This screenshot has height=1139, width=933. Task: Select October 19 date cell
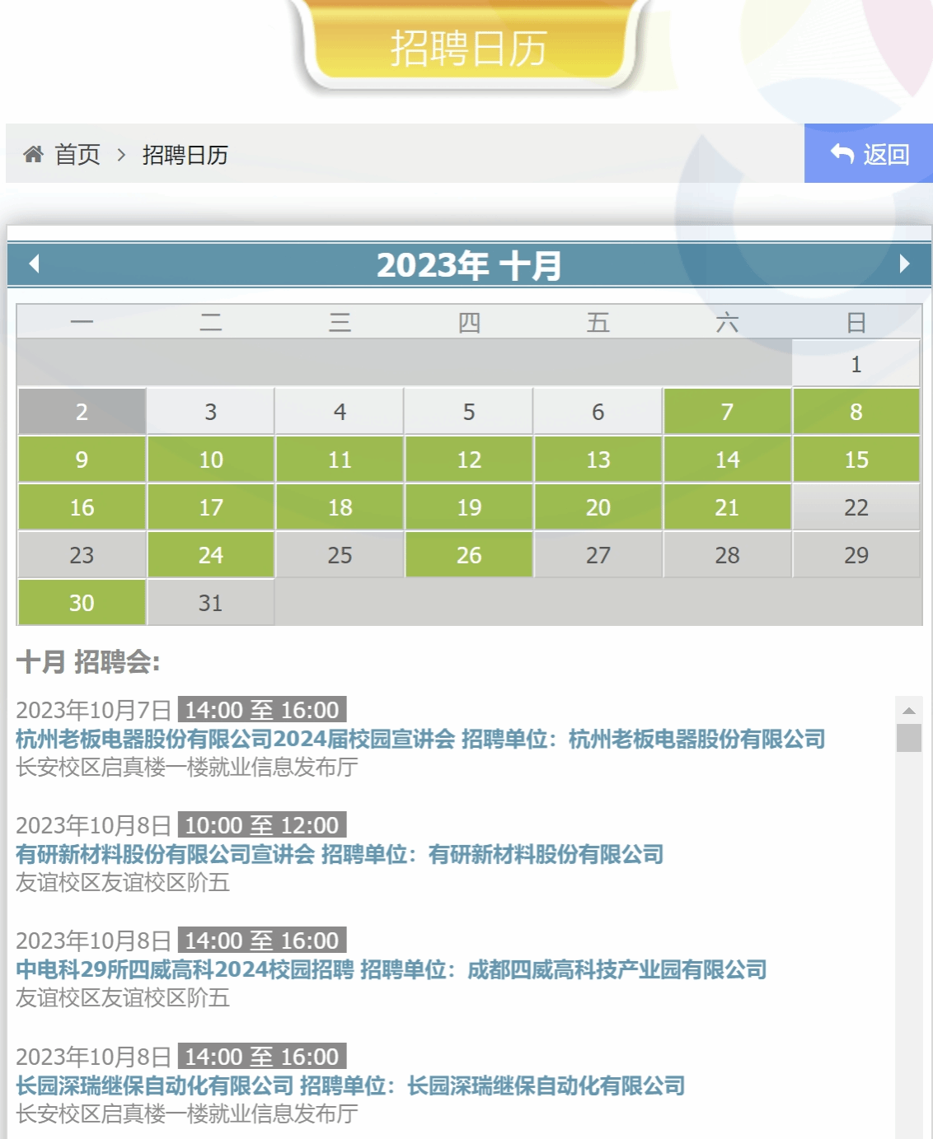(x=468, y=507)
